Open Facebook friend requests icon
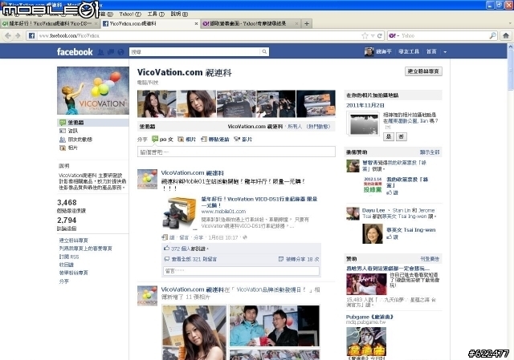This screenshot has height=360, width=514. click(x=100, y=51)
